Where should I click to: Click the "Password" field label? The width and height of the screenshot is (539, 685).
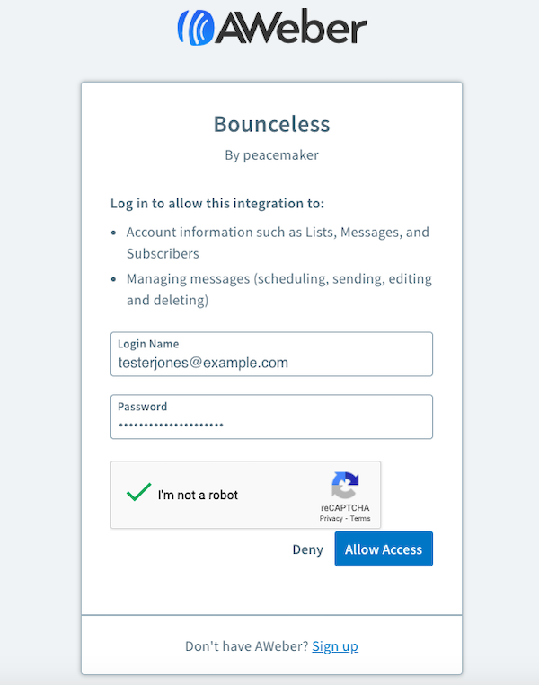click(x=142, y=407)
